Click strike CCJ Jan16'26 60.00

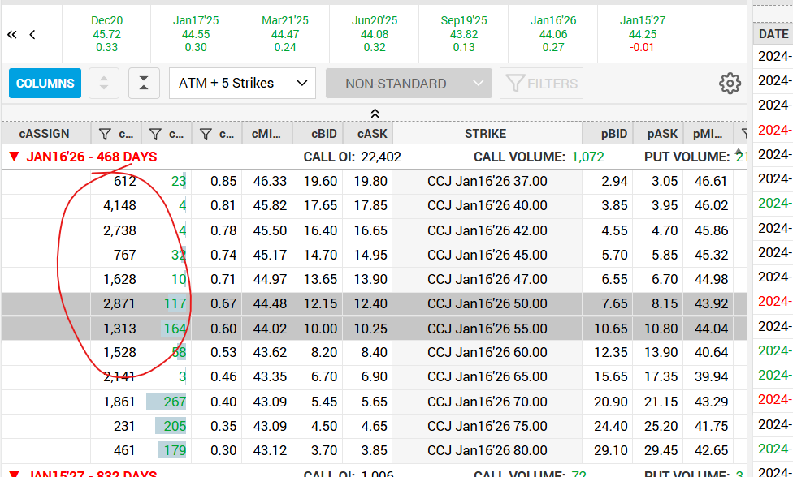pos(487,352)
